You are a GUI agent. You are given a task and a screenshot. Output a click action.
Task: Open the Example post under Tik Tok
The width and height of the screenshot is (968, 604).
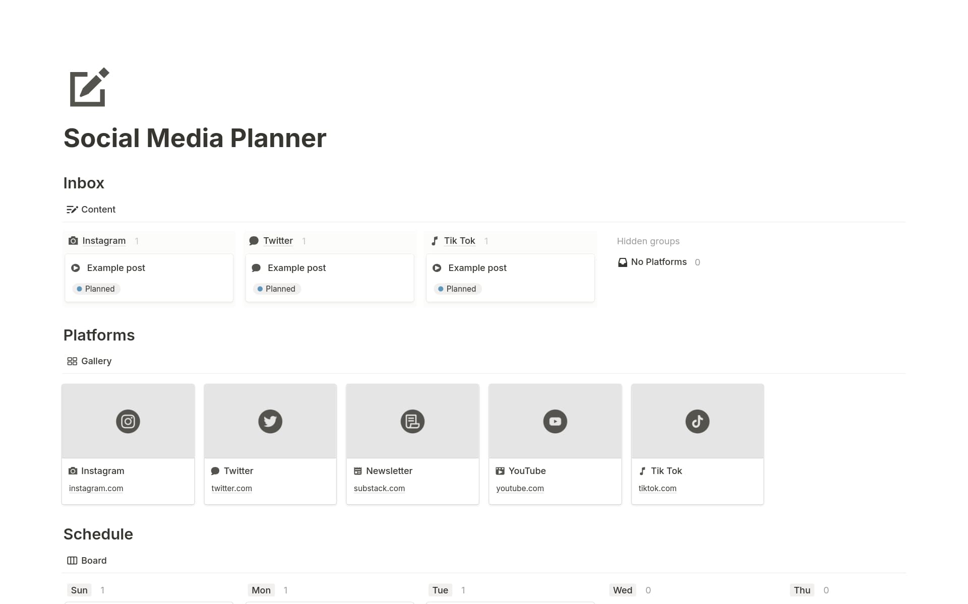tap(477, 267)
